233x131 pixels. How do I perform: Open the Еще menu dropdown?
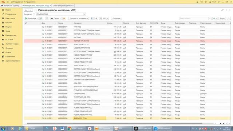pos(222,19)
